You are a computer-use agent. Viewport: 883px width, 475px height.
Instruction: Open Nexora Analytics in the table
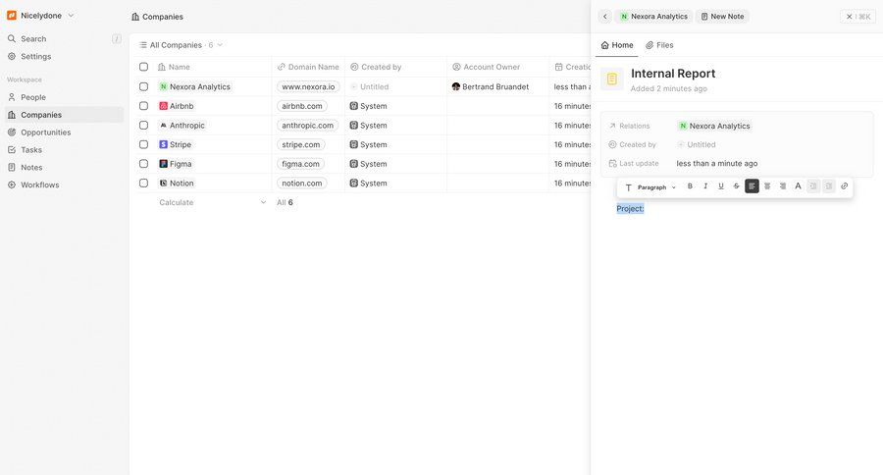[195, 86]
